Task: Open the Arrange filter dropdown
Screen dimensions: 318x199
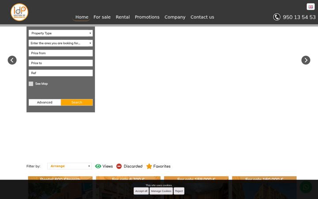Action: 69,166
